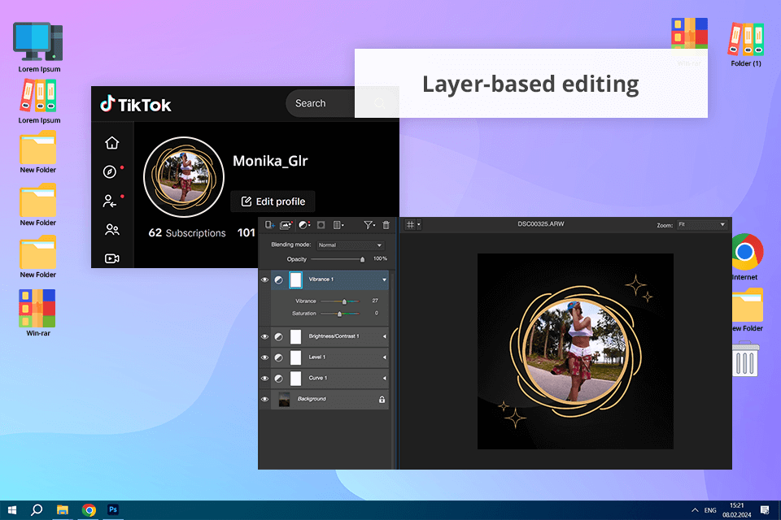781x520 pixels.
Task: Open the layer options panel icon
Action: point(338,225)
